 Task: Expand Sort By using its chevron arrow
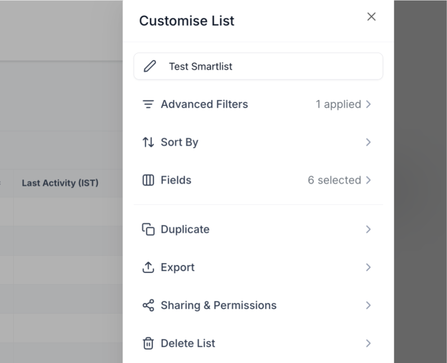coord(368,142)
